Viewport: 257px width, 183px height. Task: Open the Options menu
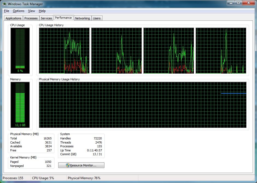pos(19,11)
